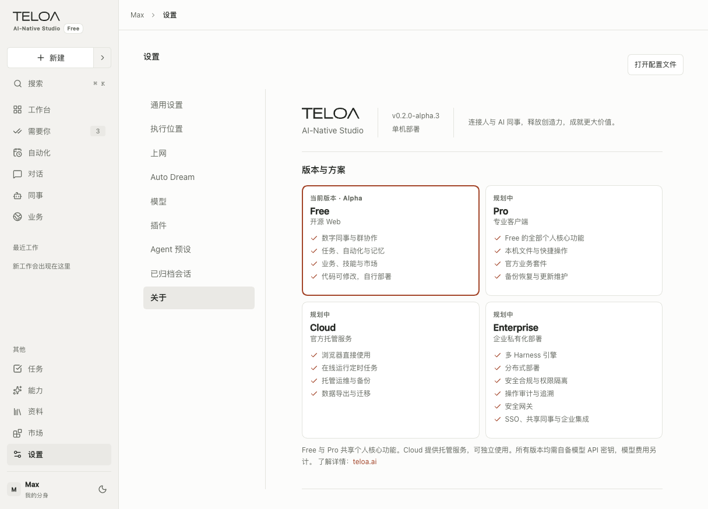The width and height of the screenshot is (708, 509).
Task: Toggle dark mode moon icon
Action: (x=103, y=489)
